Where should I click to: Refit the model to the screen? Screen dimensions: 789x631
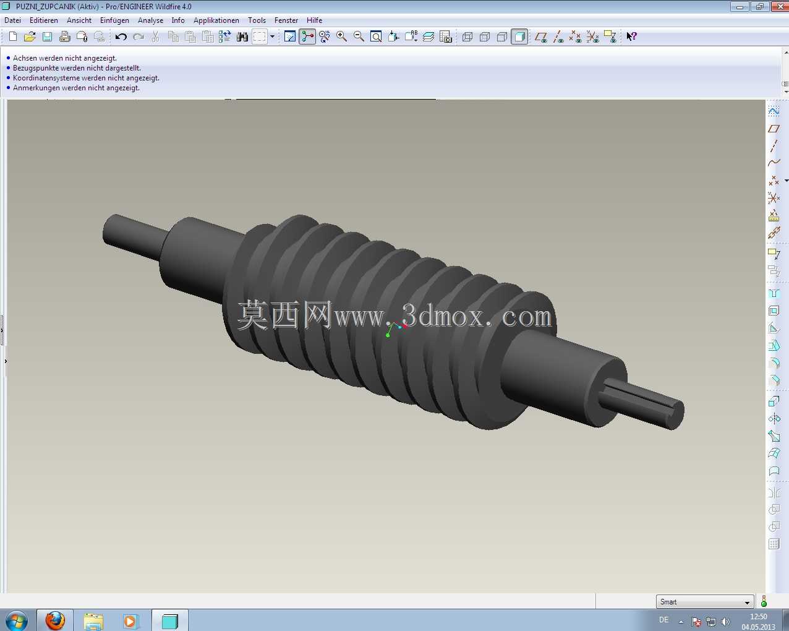[376, 36]
